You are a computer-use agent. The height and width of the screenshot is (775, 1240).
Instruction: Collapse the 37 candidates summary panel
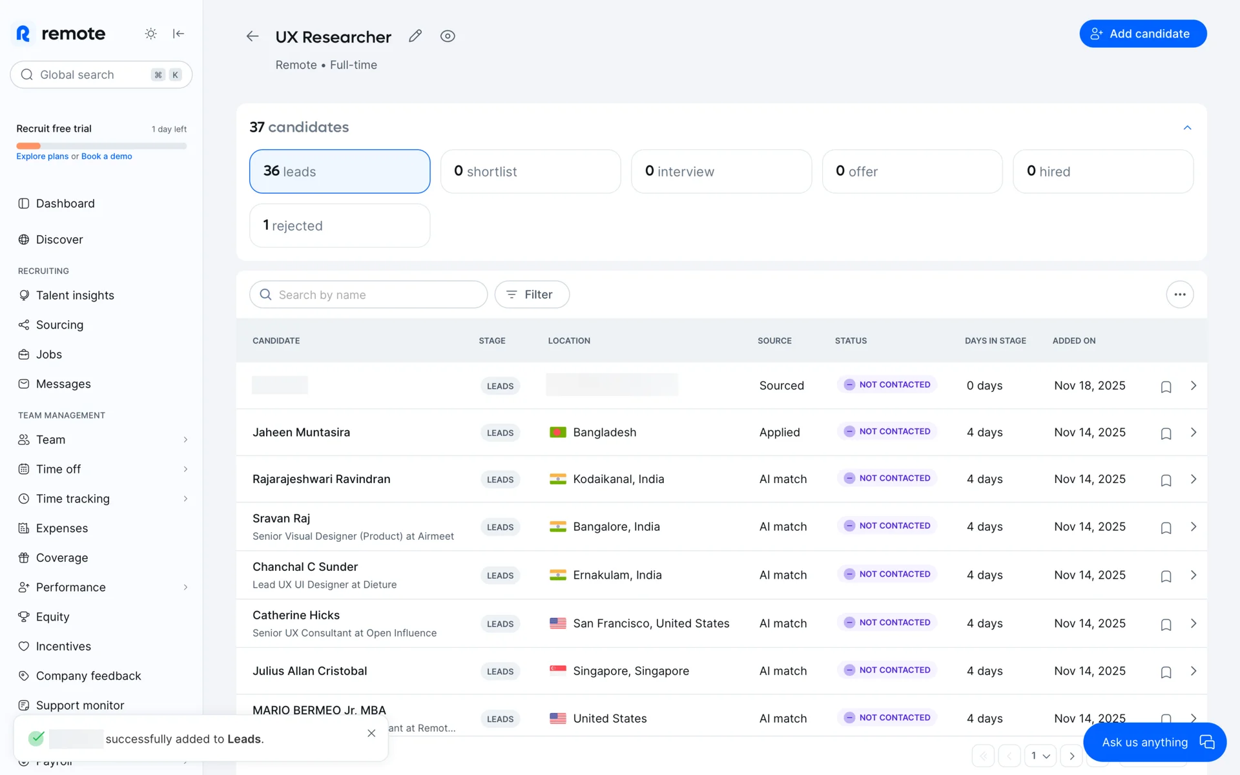[1187, 128]
